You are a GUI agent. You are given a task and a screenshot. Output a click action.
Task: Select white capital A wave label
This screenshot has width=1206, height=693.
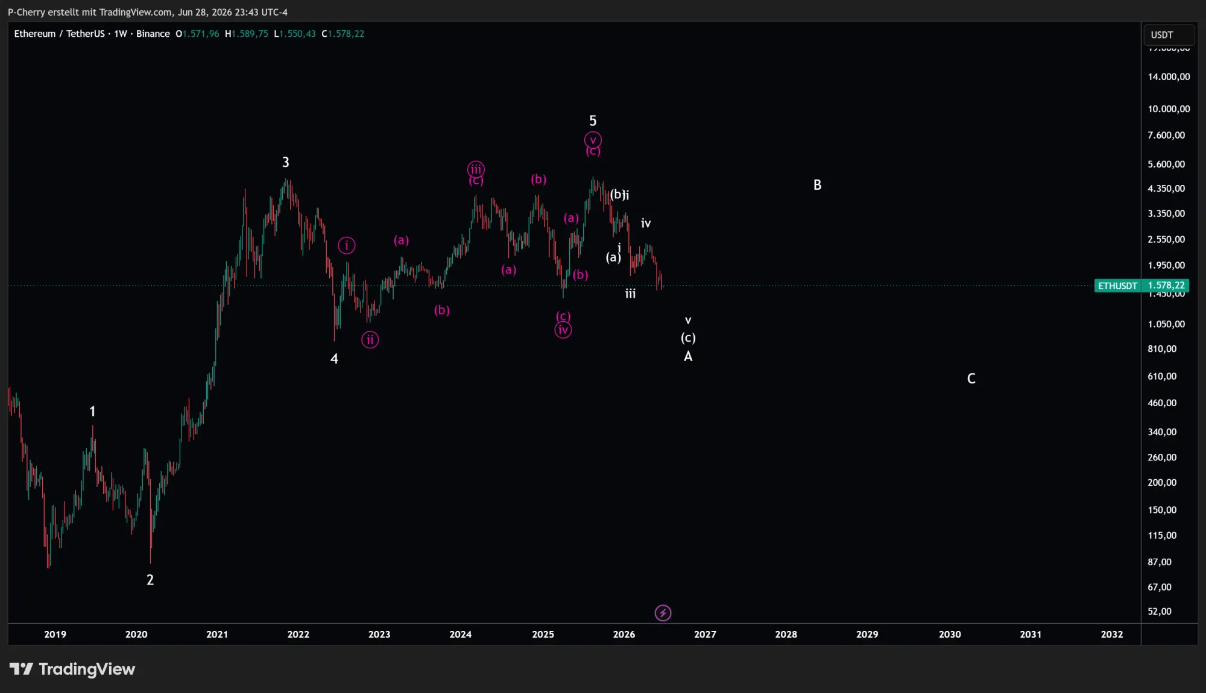point(688,356)
